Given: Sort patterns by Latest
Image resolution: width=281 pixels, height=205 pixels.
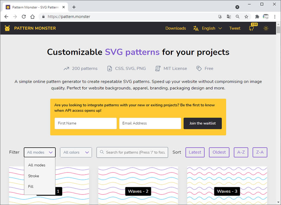Looking at the screenshot, I should pos(195,152).
